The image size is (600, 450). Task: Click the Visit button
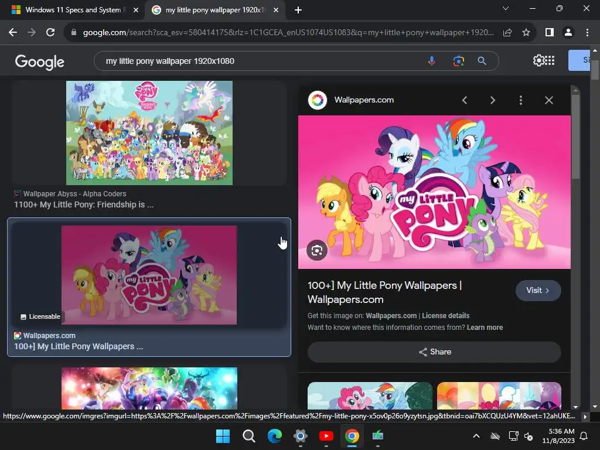point(538,291)
